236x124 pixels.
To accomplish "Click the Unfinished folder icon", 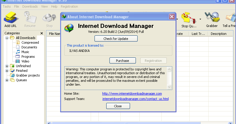I will click(x=12, y=66).
